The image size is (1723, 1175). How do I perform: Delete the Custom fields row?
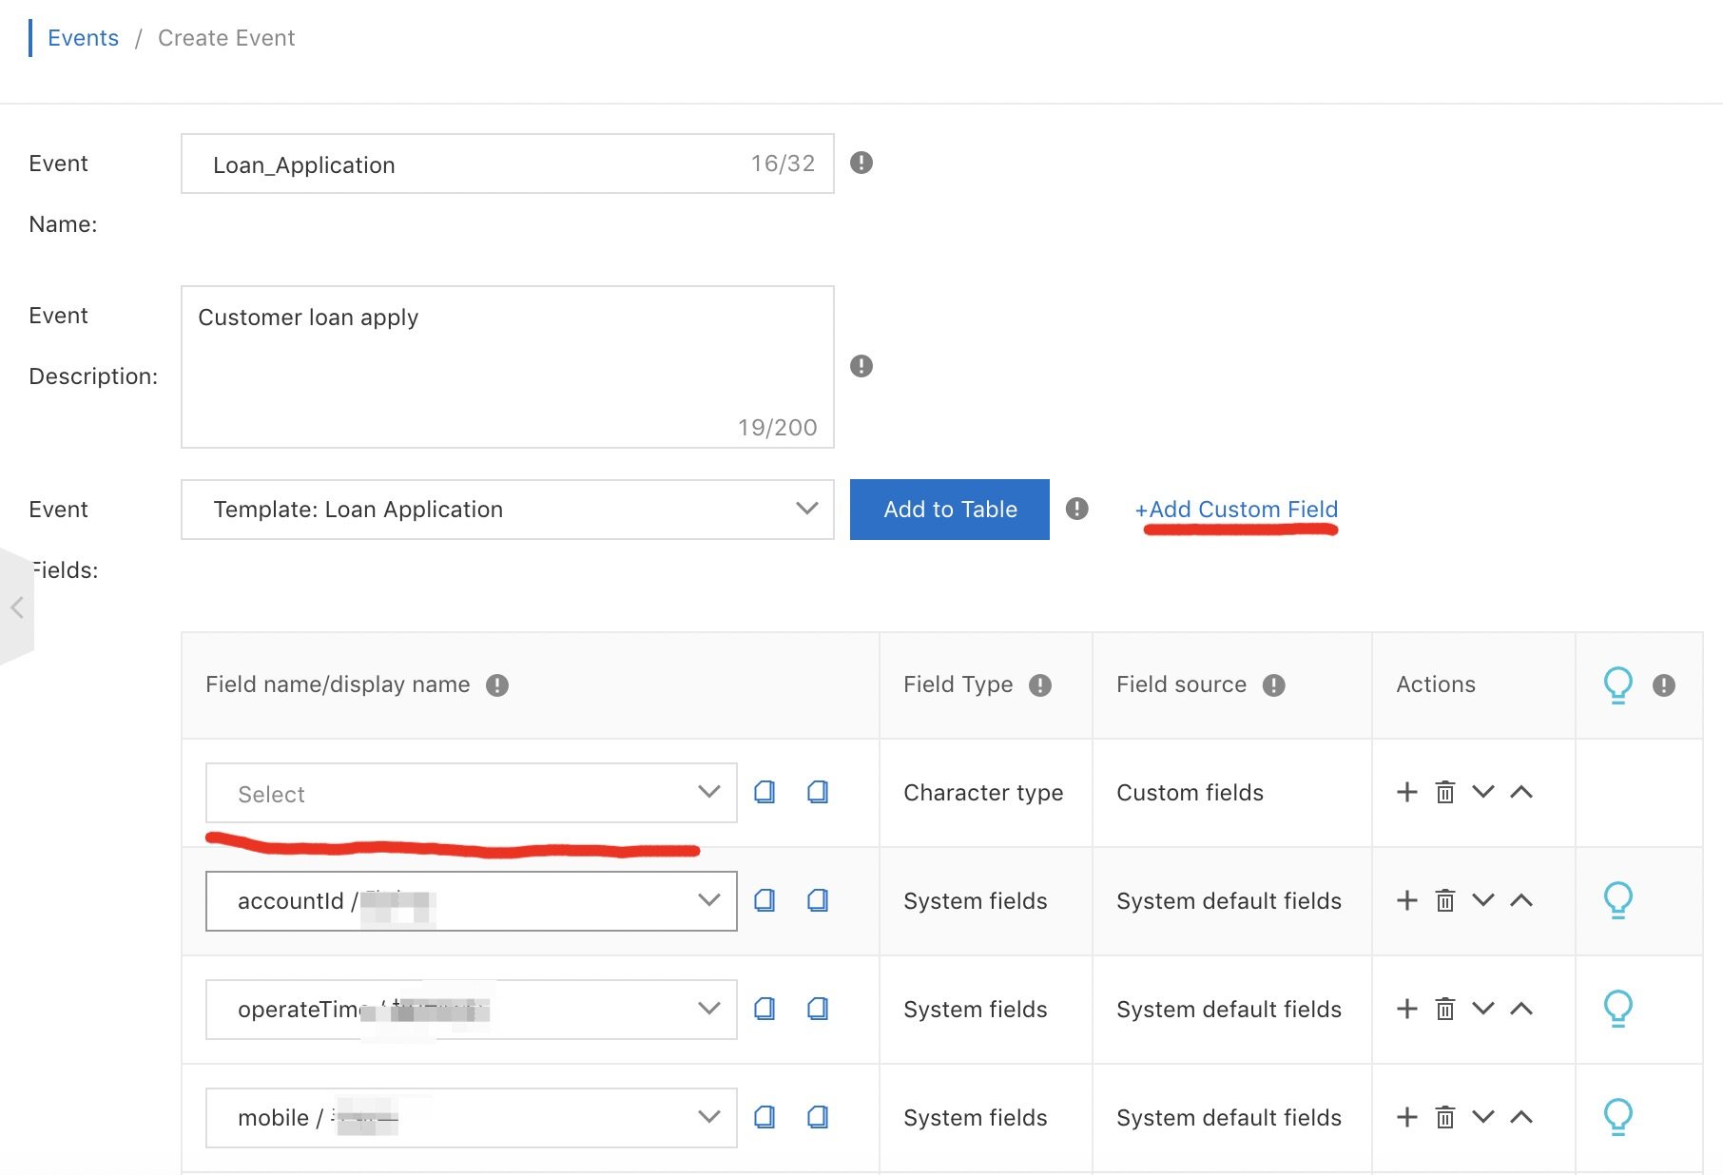click(x=1445, y=792)
